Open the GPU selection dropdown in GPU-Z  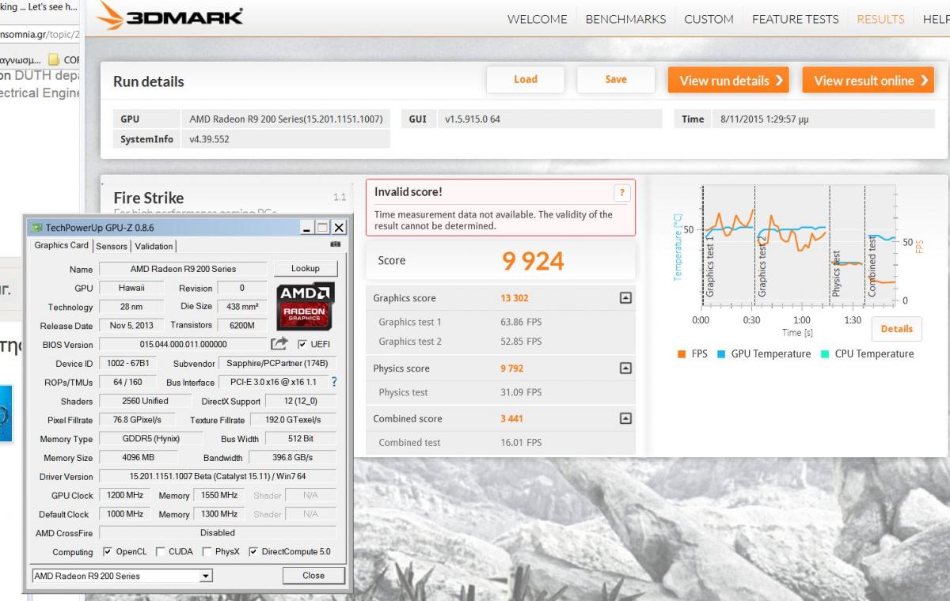coord(206,576)
